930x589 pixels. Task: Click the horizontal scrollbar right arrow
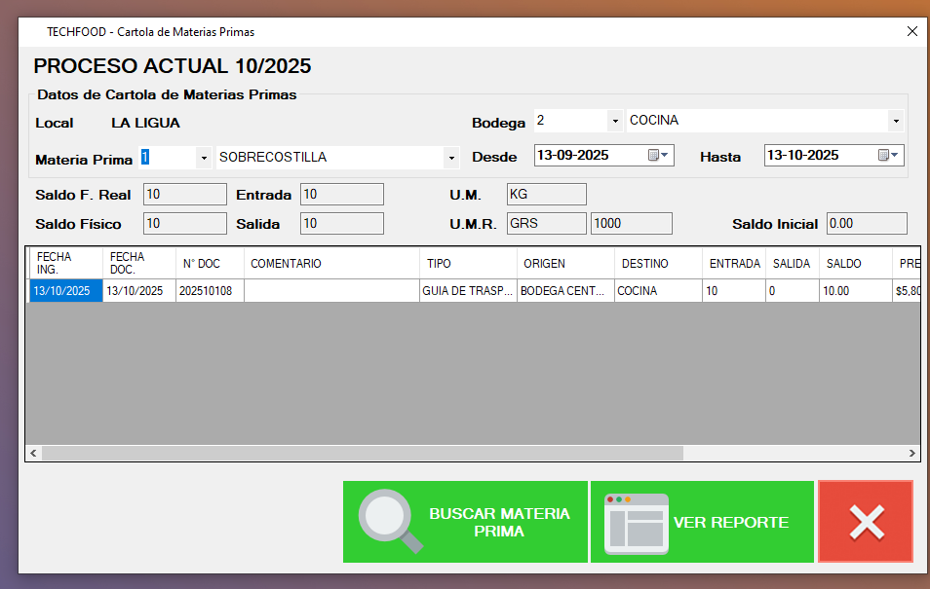[912, 454]
